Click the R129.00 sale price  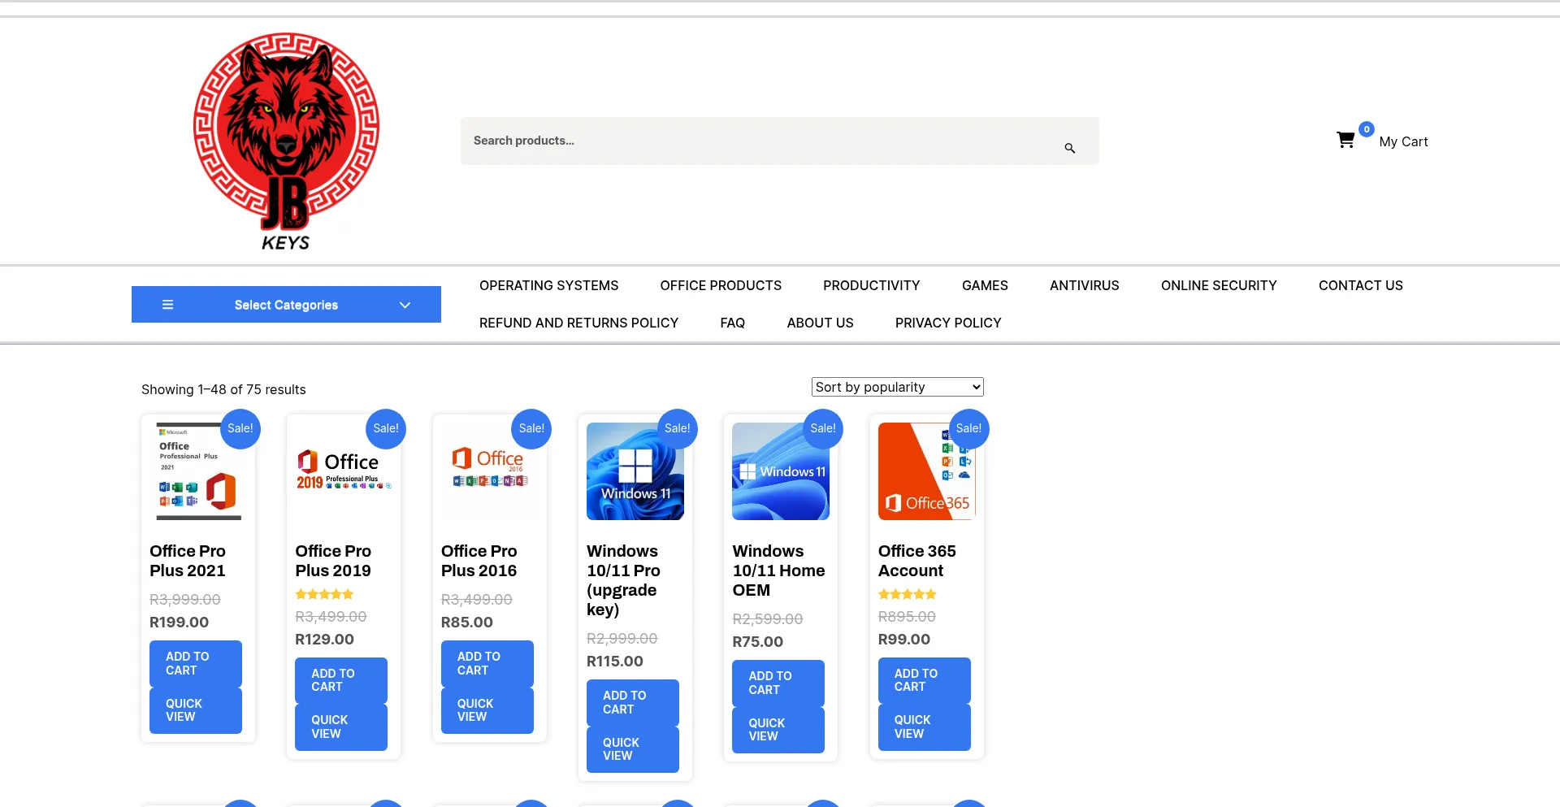[x=325, y=640]
